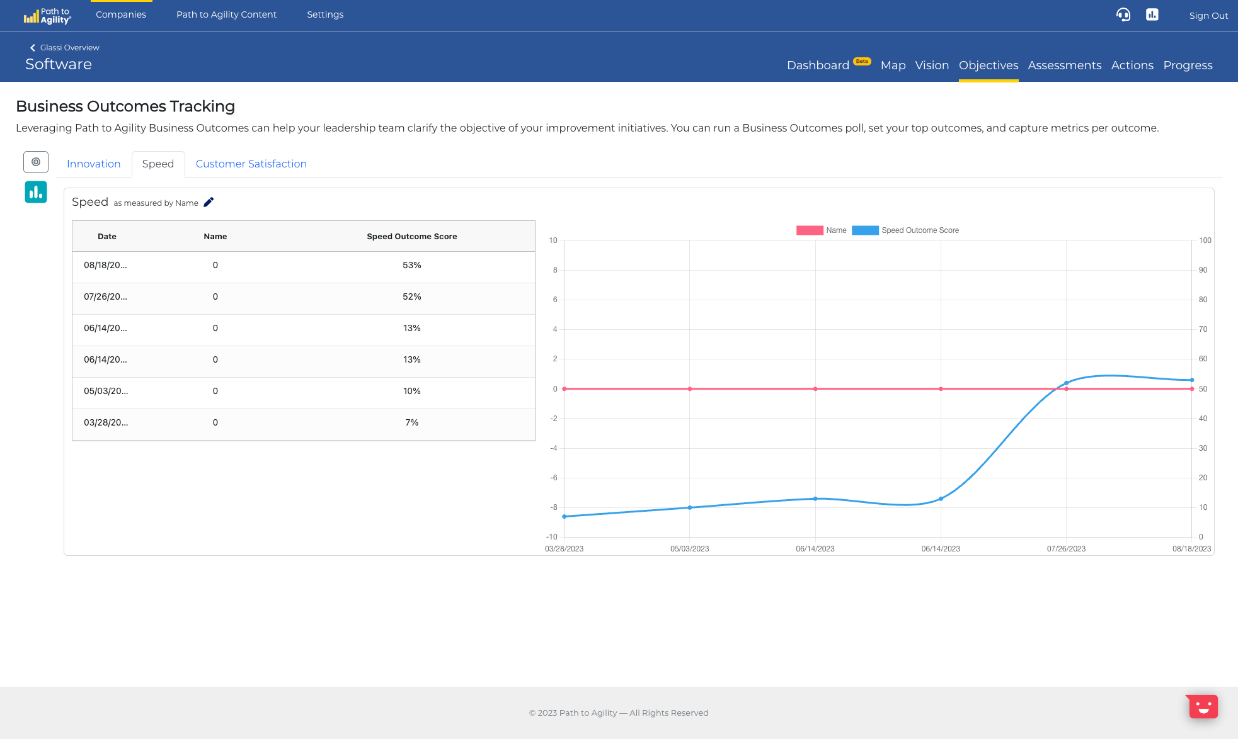Screen dimensions: 1238x739
Task: Open the Settings menu
Action: click(x=325, y=14)
